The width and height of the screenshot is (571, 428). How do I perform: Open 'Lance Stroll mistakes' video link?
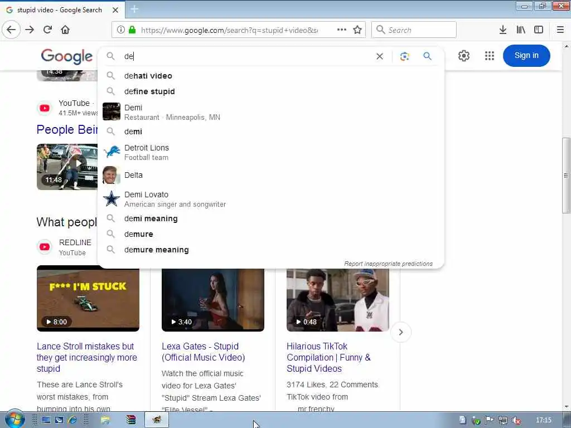coord(86,357)
